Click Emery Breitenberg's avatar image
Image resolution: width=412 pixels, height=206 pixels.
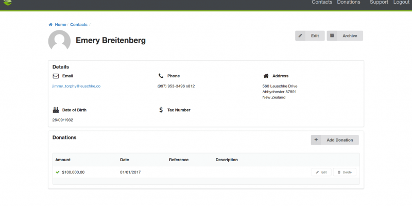click(59, 41)
